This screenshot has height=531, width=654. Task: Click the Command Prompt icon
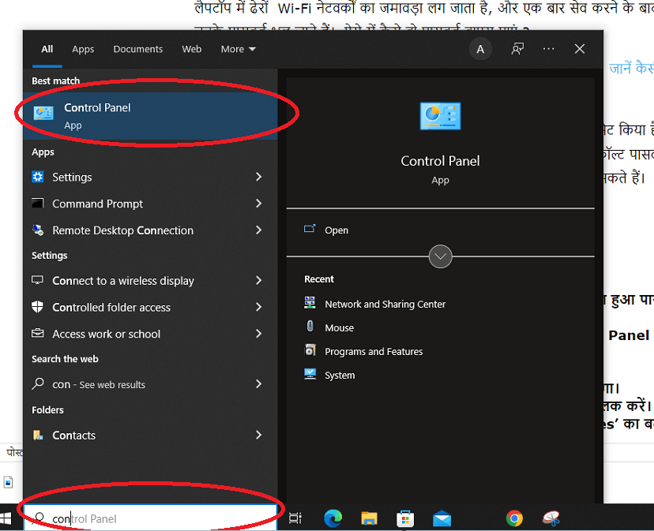(x=38, y=204)
